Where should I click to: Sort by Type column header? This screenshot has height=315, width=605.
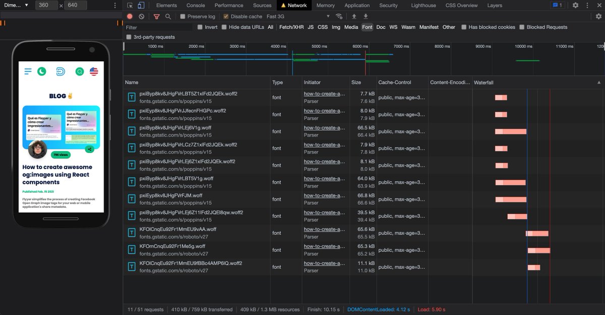(286, 82)
